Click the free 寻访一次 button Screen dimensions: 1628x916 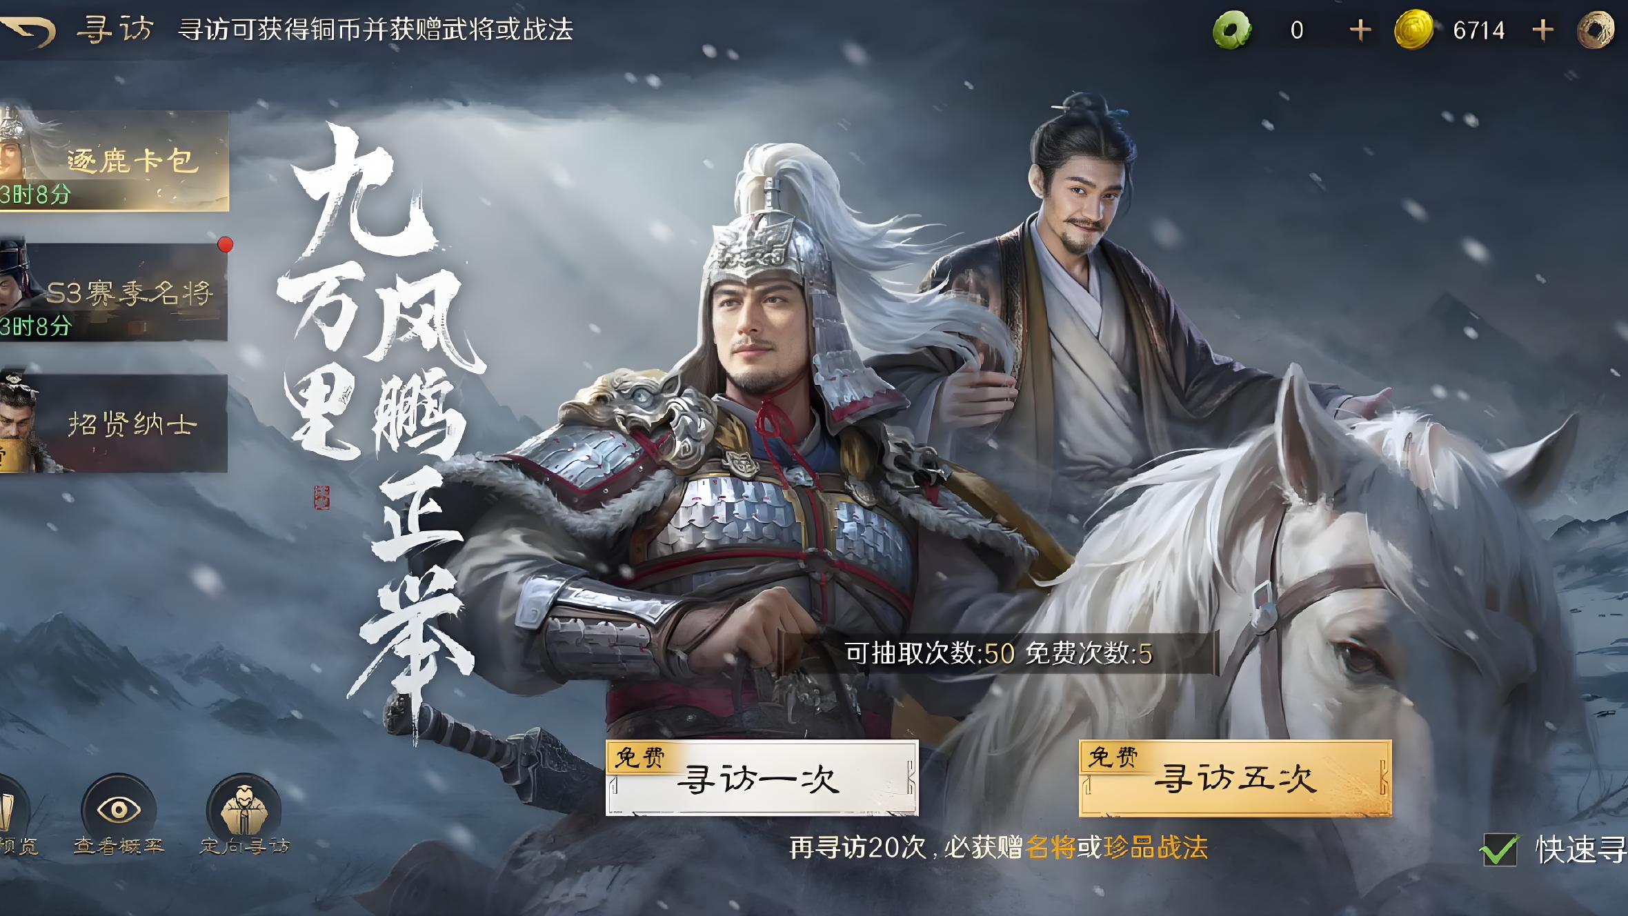[762, 778]
